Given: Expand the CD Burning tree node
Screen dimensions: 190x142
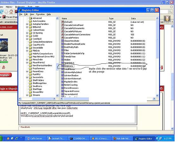Looking at the screenshot, I should [x=27, y=33].
